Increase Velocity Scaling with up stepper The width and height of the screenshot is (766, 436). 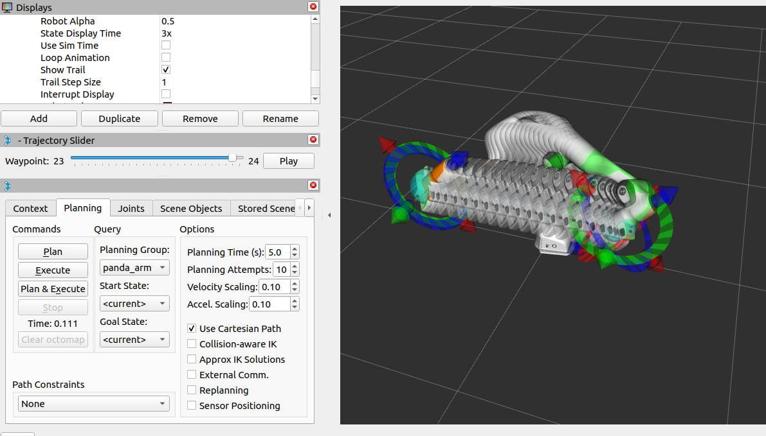click(295, 283)
